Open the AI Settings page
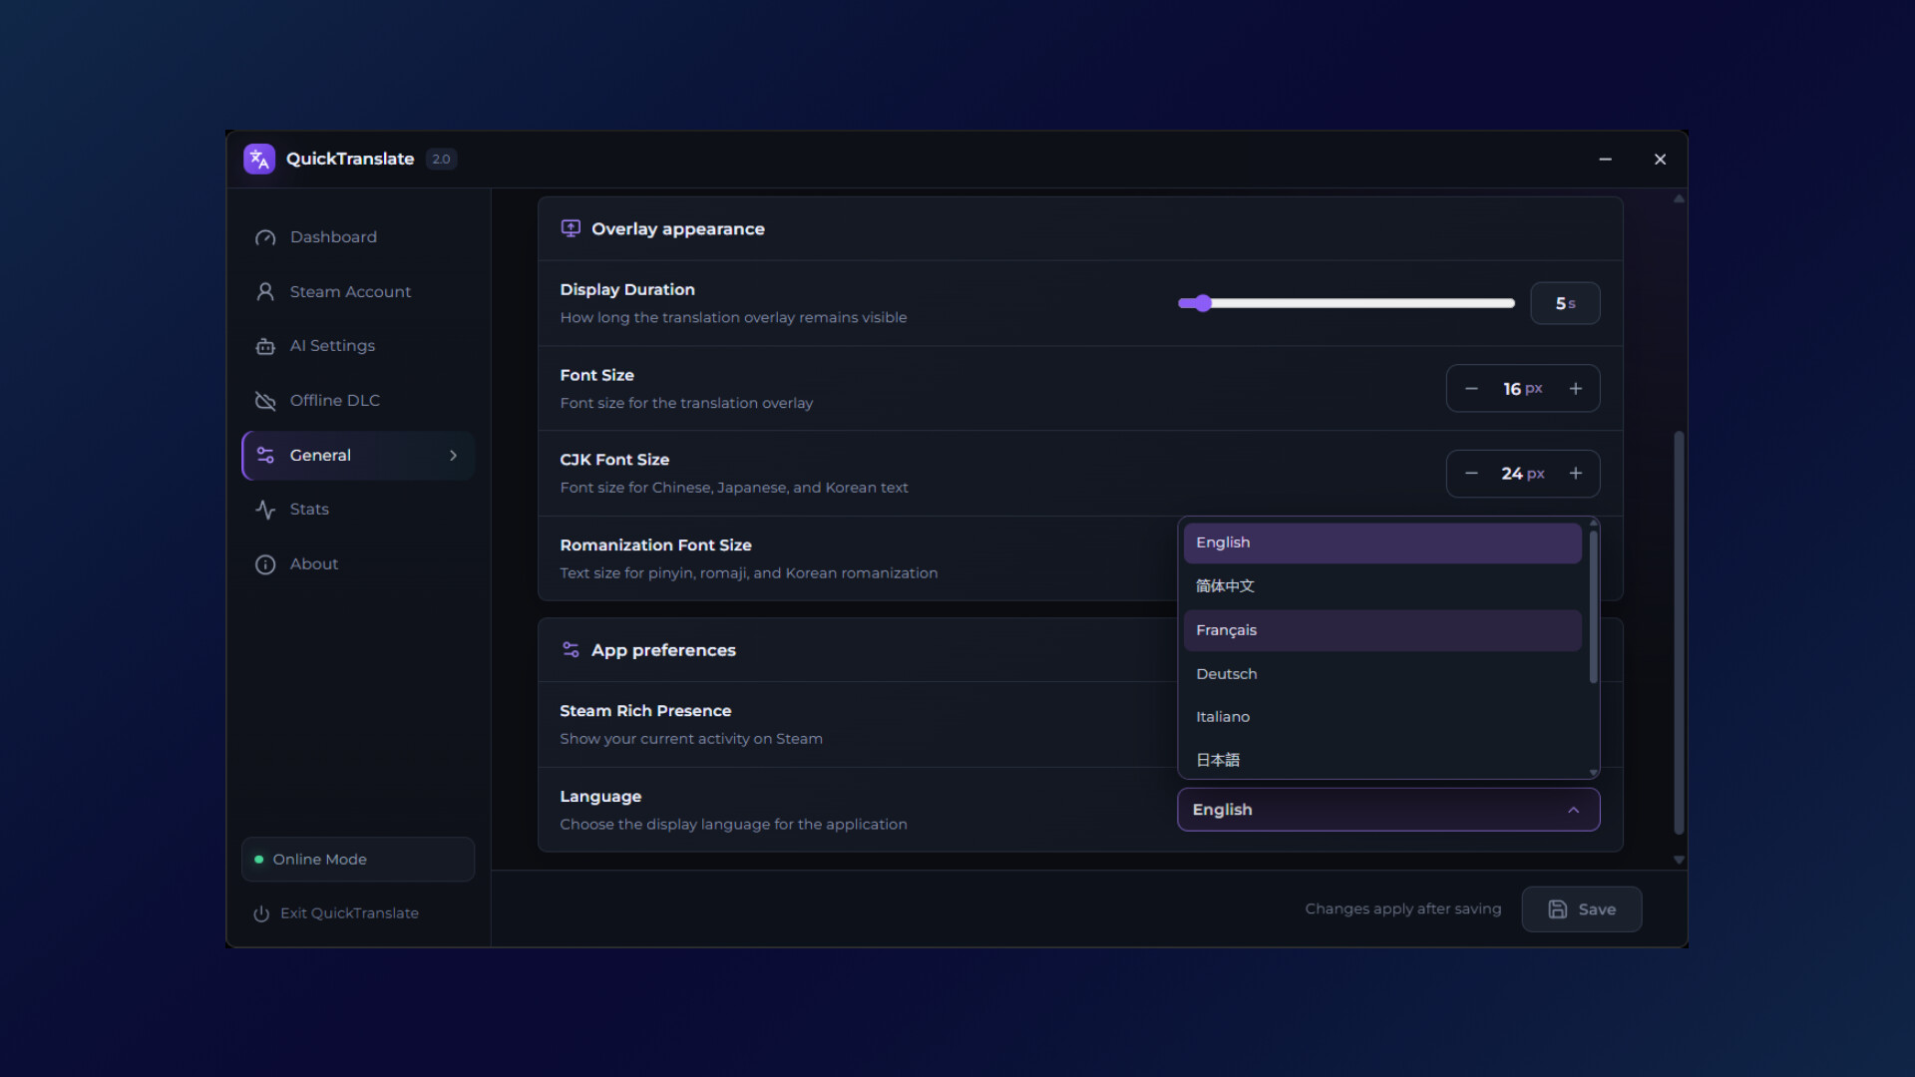The image size is (1915, 1077). [x=358, y=346]
